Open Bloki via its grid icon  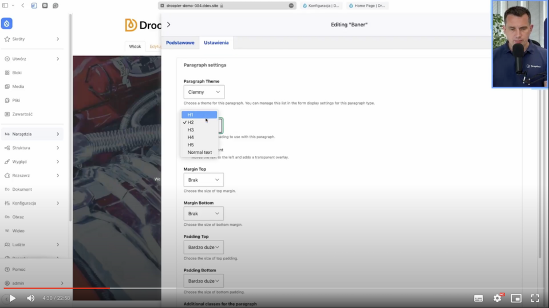tap(7, 73)
